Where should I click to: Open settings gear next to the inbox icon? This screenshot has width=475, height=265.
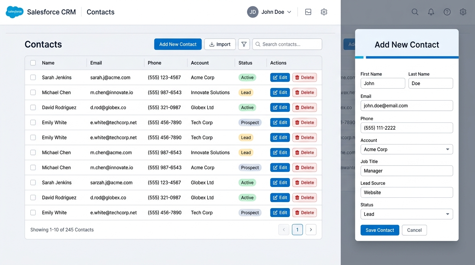tap(324, 12)
